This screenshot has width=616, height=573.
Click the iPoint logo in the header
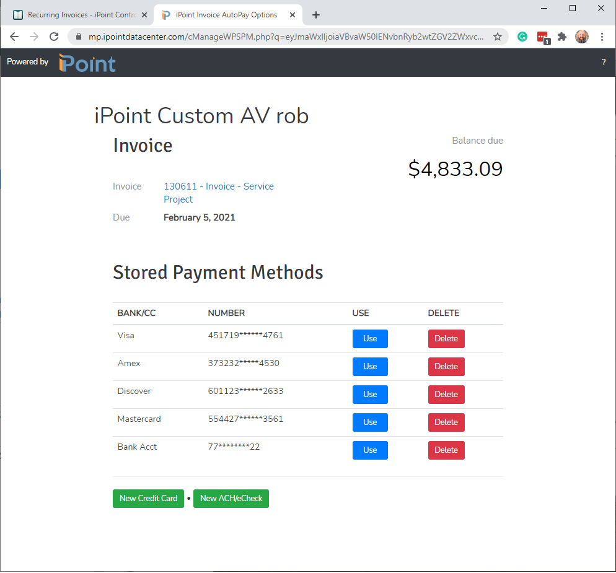[x=87, y=63]
